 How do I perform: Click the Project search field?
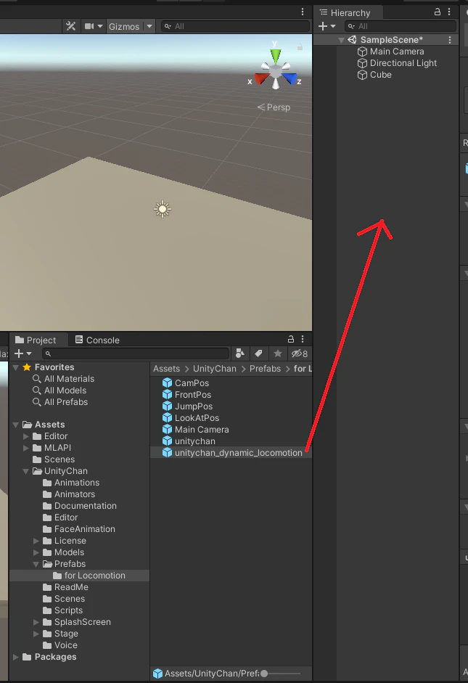pyautogui.click(x=136, y=353)
